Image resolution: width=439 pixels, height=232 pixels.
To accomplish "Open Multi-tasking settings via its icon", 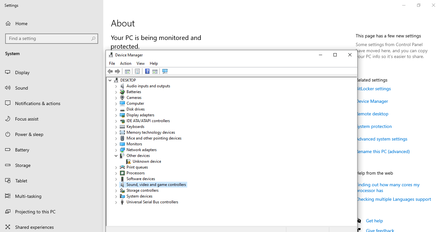I will click(x=8, y=196).
